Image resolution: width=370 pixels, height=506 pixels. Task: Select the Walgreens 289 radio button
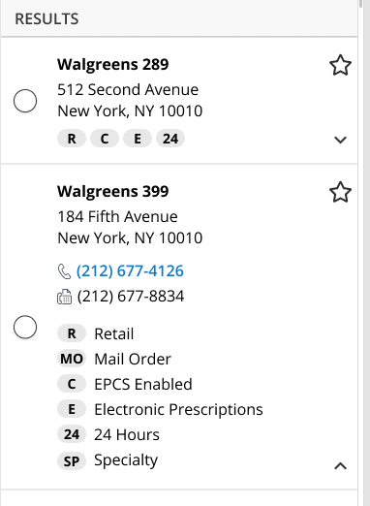pyautogui.click(x=25, y=101)
